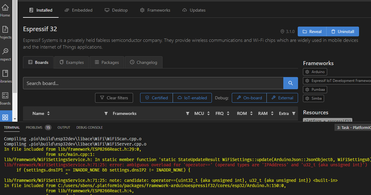371x195 pixels.
Task: Click the Reveal button
Action: tap(312, 31)
